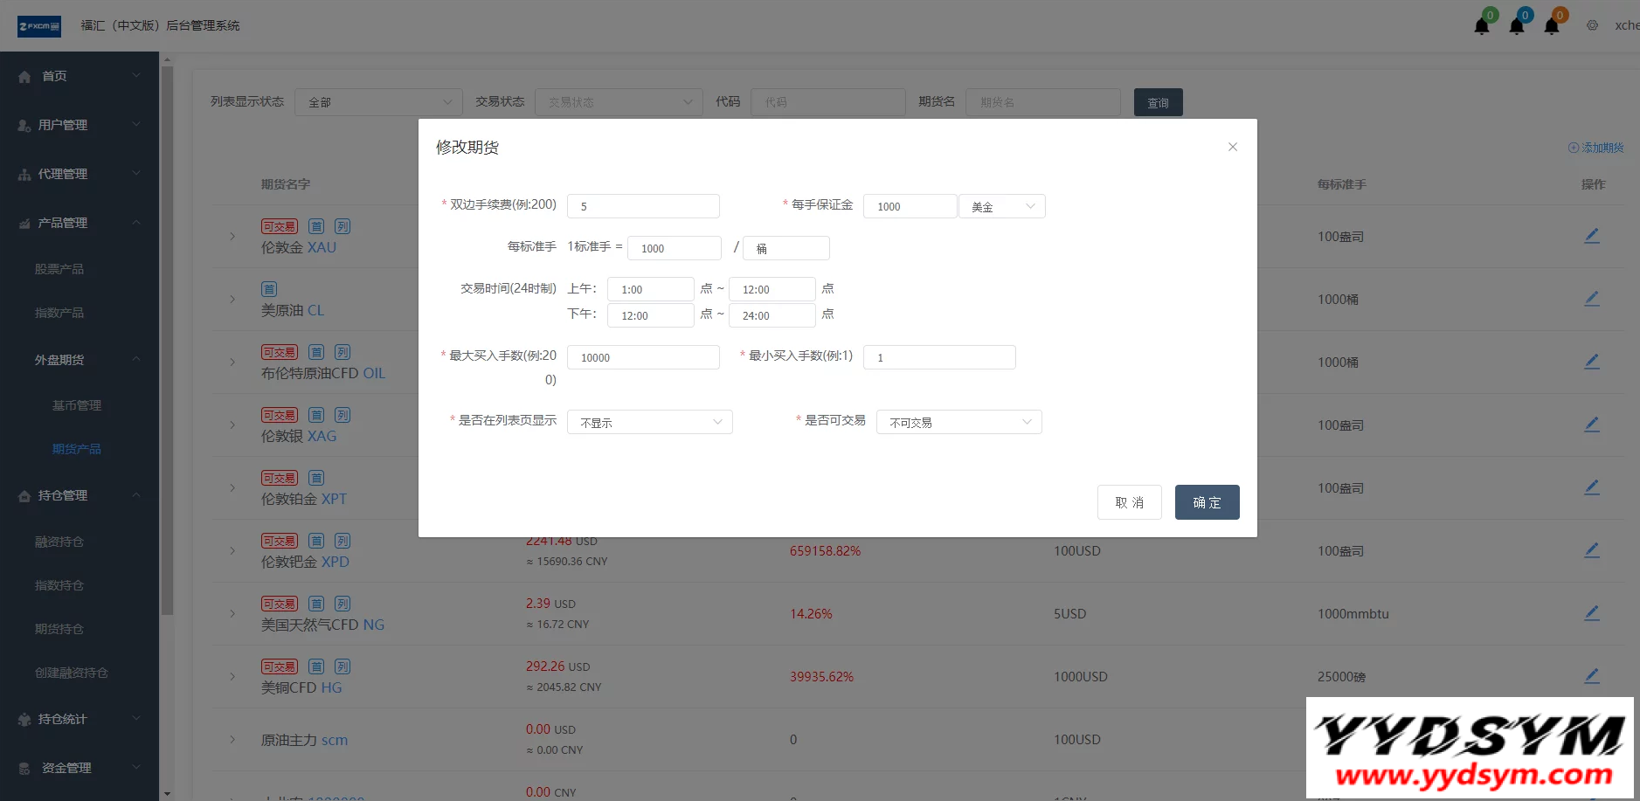Image resolution: width=1640 pixels, height=801 pixels.
Task: Open the 是否在列表页显示 dropdown
Action: [x=649, y=422]
